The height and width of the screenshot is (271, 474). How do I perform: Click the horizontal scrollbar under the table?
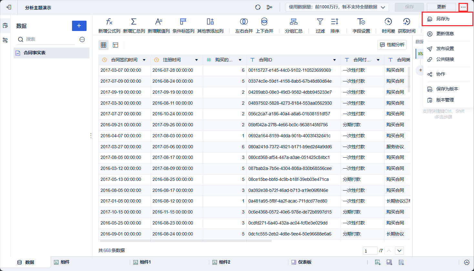186,241
